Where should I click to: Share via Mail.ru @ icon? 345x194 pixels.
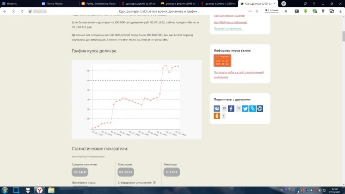pyautogui.click(x=260, y=109)
